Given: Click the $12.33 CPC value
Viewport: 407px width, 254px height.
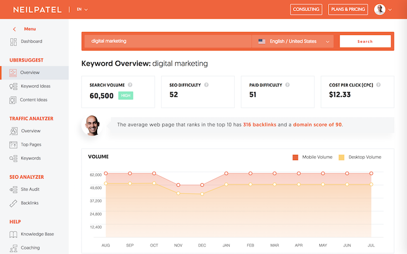Looking at the screenshot, I should pos(340,95).
